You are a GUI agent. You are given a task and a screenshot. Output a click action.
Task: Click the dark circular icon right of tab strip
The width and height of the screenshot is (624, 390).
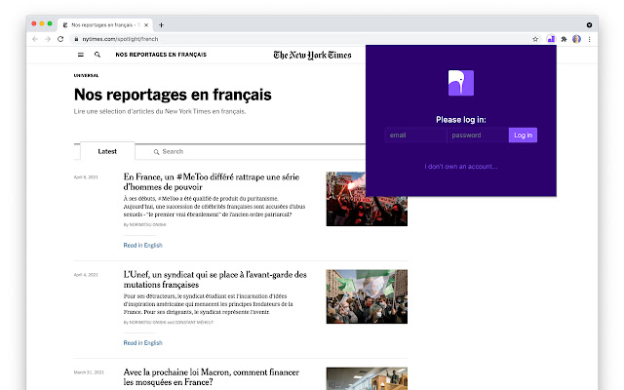589,25
